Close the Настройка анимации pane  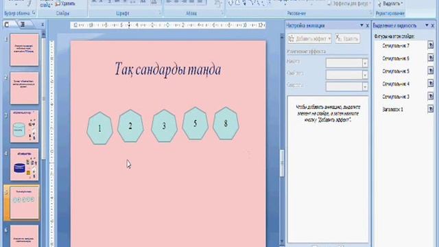pos(368,25)
